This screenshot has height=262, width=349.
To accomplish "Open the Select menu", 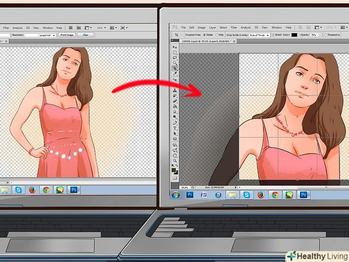I will click(x=223, y=27).
